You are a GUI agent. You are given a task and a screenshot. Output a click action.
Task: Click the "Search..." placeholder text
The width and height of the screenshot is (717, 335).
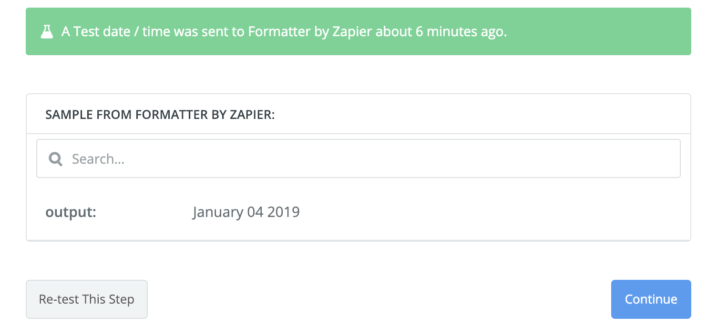[98, 159]
